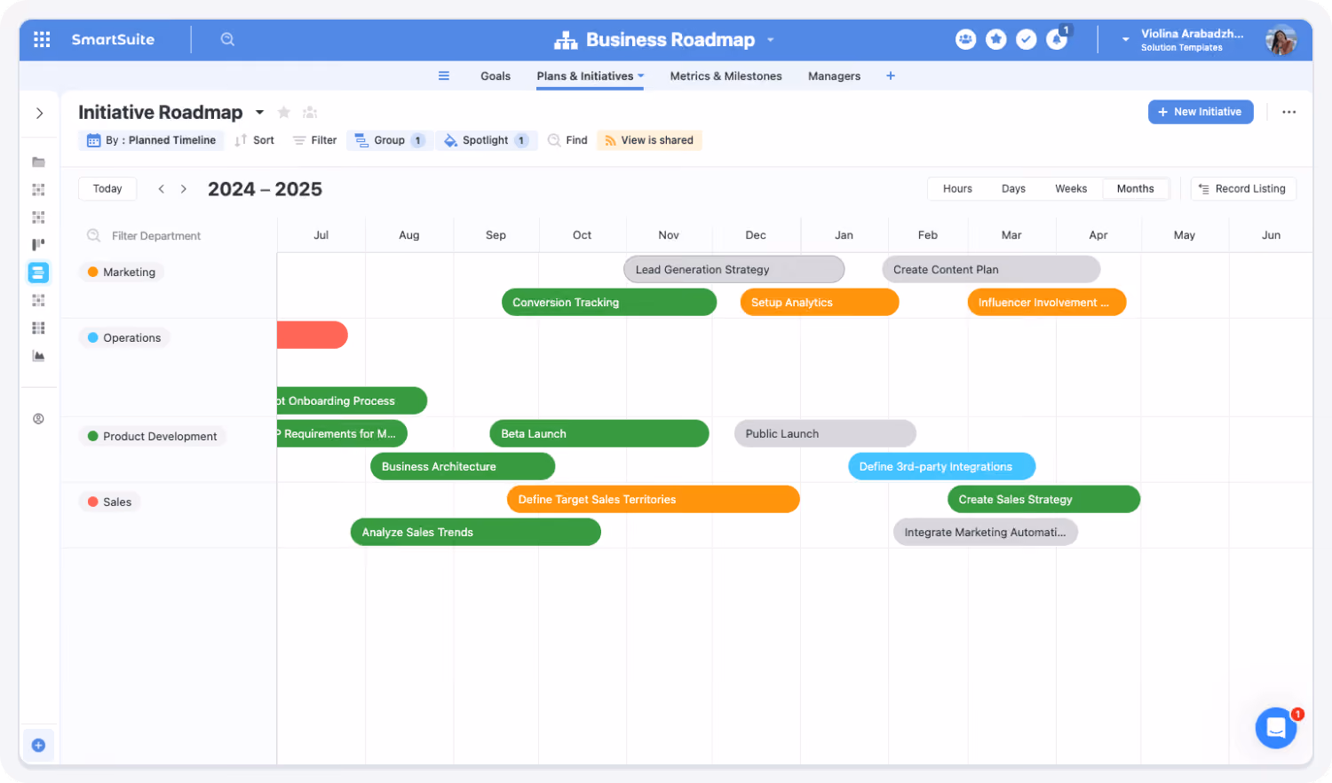Open the members icon in header
1332x783 pixels.
(x=966, y=39)
